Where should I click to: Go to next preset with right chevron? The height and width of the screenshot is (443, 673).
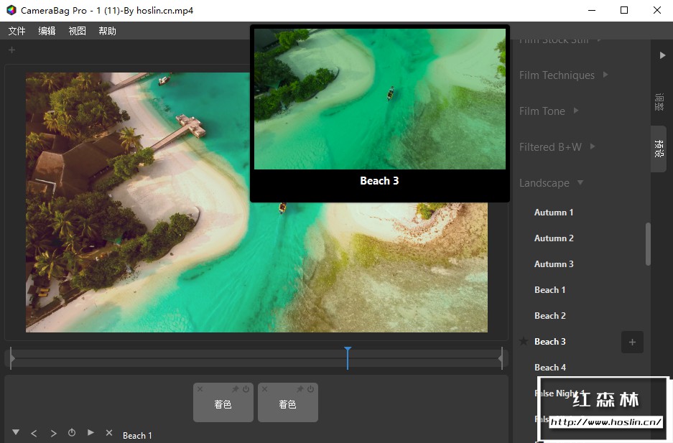click(53, 433)
